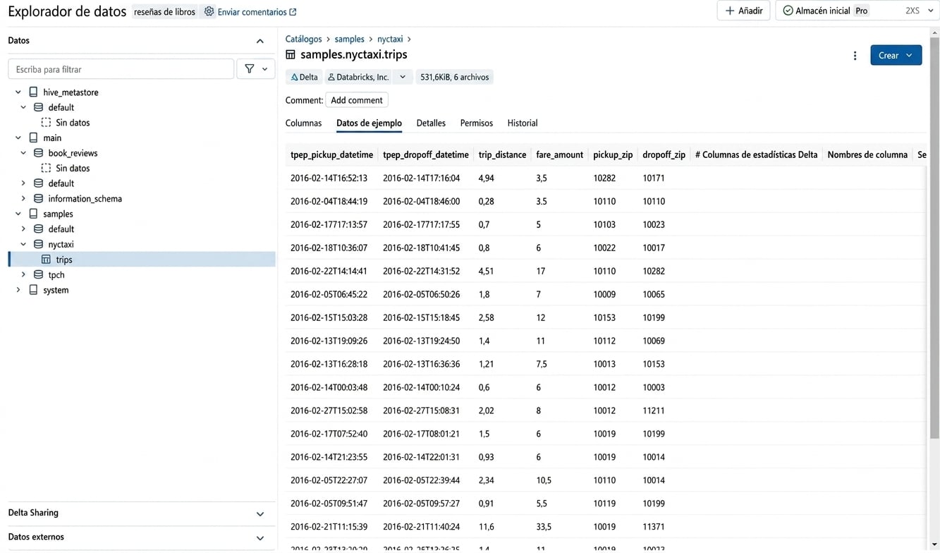Click the nyctaxi schema database icon
The image size is (940, 553).
[x=39, y=244]
